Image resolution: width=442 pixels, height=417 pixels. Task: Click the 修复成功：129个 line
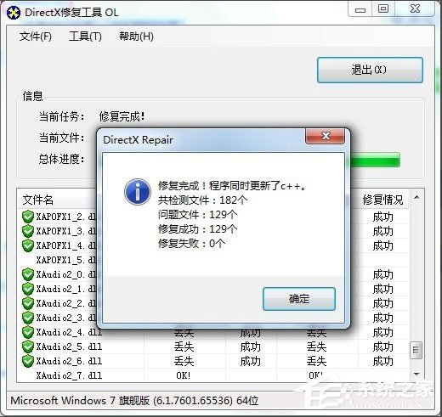point(198,229)
